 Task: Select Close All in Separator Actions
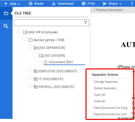point(100,101)
